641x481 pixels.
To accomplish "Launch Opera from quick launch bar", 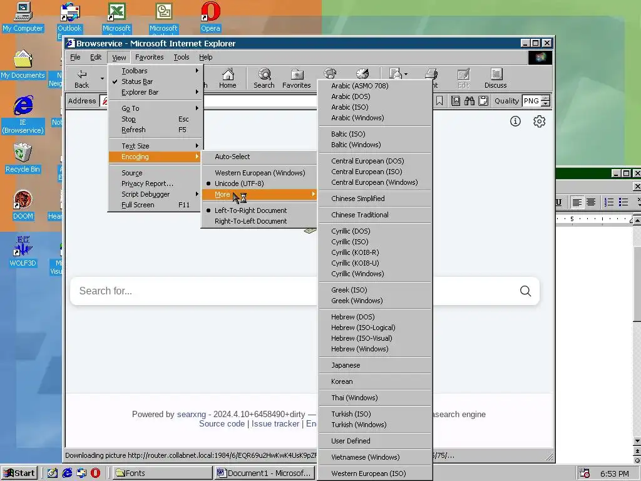I will pos(95,473).
